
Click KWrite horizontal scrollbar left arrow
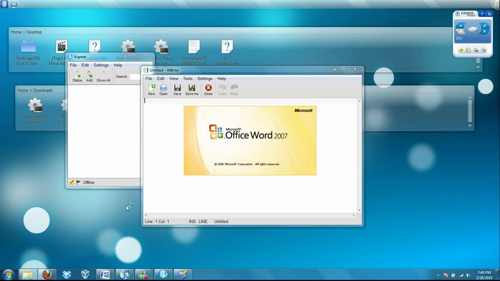(x=146, y=215)
